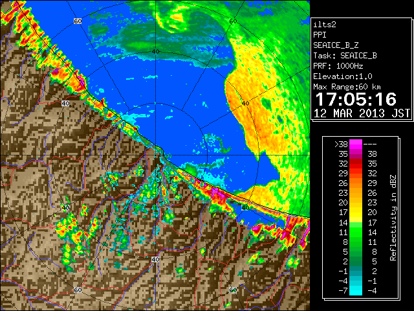414x311 pixels.
Task: Click the 'SEAICE_B_Z' product name
Action: point(336,45)
